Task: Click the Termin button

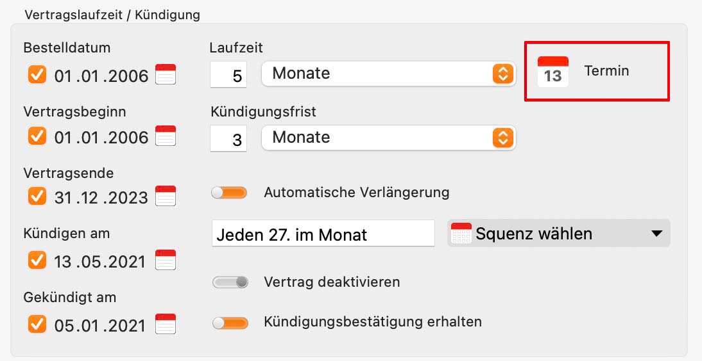Action: pyautogui.click(x=597, y=72)
